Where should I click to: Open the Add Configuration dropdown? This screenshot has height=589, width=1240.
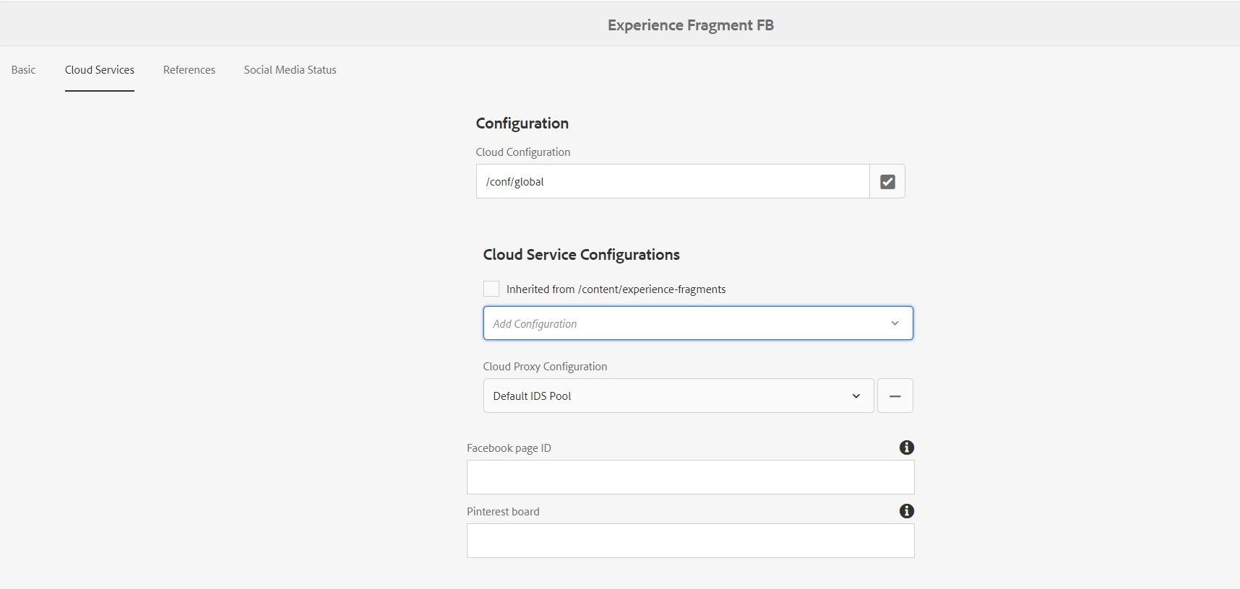[686, 323]
